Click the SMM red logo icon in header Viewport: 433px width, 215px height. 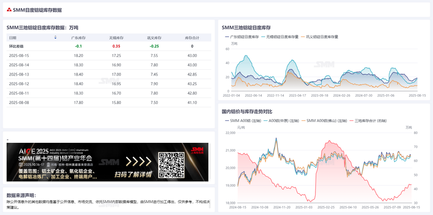[9, 10]
